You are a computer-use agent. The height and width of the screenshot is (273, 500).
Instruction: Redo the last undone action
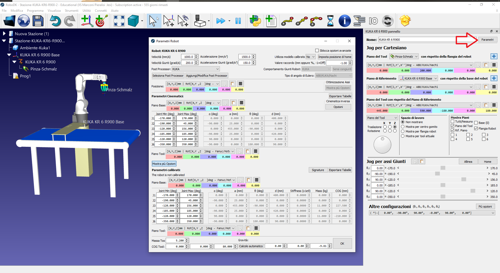coord(70,21)
